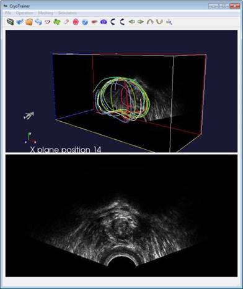The image size is (243, 289).
Task: Click the blue probe tool icon
Action: pyautogui.click(x=20, y=22)
